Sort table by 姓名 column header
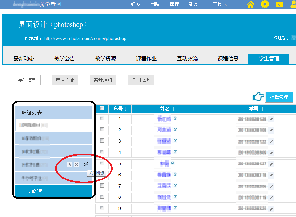Screen dimensions: 296x217 [167, 109]
